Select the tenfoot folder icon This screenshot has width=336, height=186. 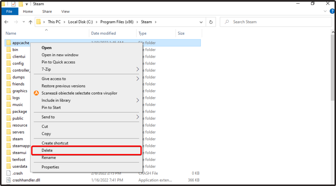pos(9,160)
